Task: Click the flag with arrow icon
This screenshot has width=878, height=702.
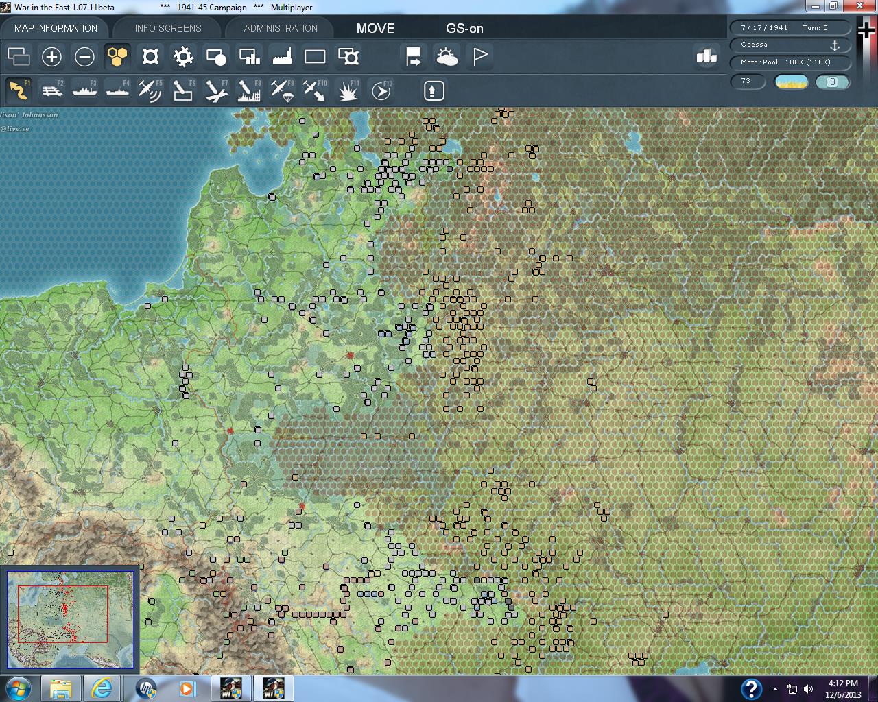Action: (414, 56)
